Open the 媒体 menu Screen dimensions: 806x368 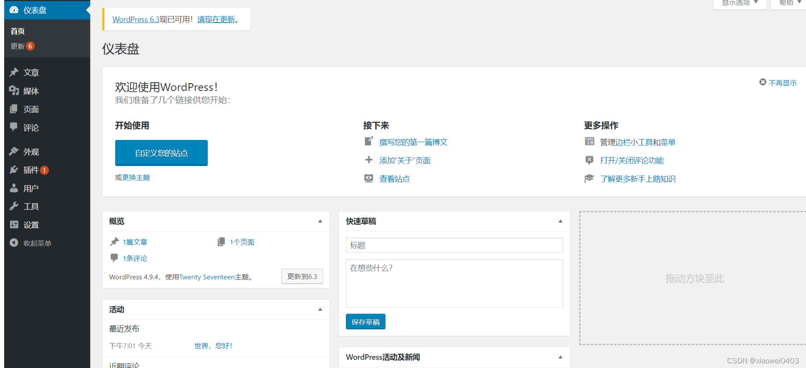tap(31, 91)
